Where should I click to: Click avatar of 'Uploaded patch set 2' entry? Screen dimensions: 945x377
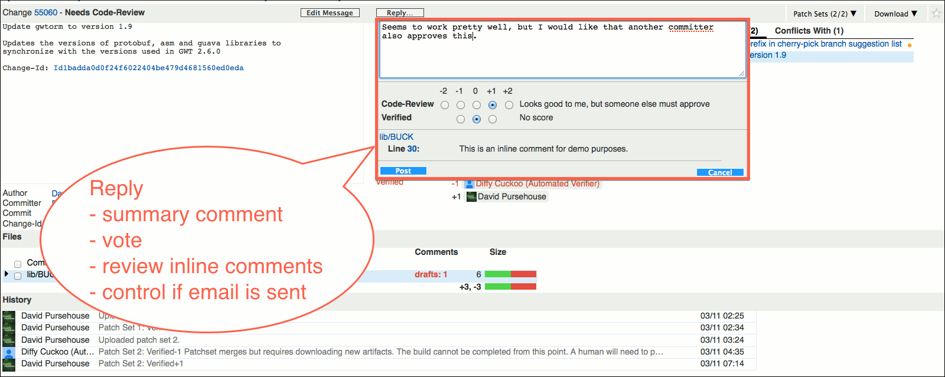(9, 340)
